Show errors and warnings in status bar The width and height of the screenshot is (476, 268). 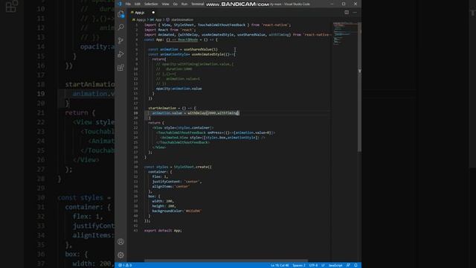(x=125, y=265)
